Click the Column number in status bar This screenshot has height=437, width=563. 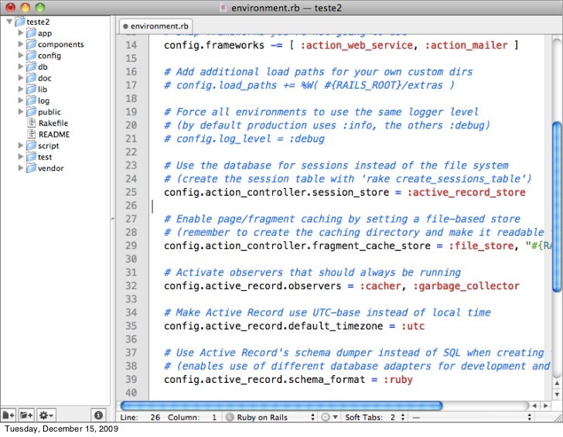coord(214,417)
